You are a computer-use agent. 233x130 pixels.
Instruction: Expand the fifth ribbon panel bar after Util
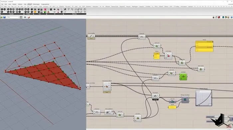coord(75,14)
